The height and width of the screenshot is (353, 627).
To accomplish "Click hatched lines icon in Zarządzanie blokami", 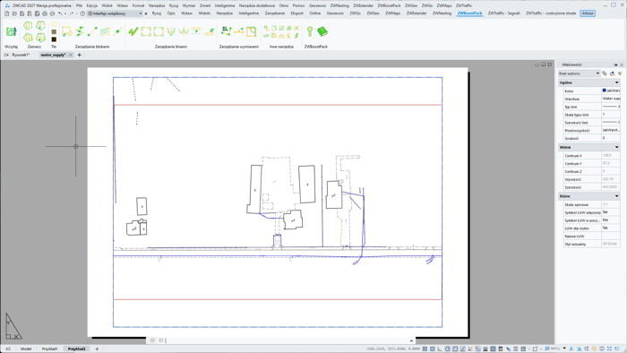I will (105, 31).
